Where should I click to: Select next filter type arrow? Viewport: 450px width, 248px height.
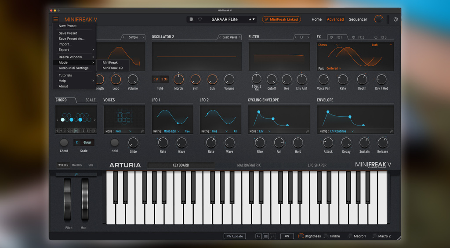308,37
